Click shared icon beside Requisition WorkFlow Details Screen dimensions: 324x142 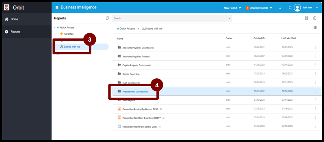pos(160,126)
